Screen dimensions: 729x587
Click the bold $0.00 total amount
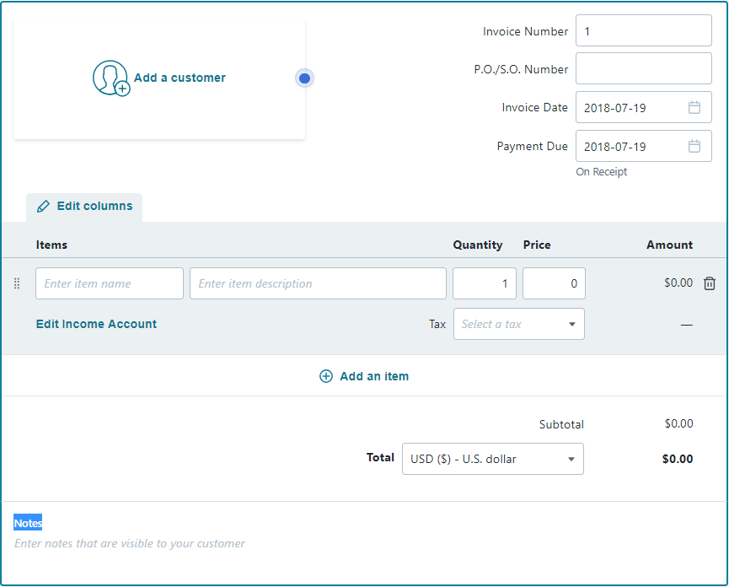[678, 459]
